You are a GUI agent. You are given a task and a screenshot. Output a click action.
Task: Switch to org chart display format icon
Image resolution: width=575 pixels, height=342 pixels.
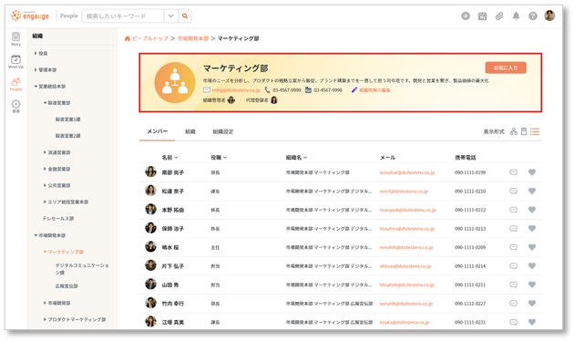coord(513,131)
